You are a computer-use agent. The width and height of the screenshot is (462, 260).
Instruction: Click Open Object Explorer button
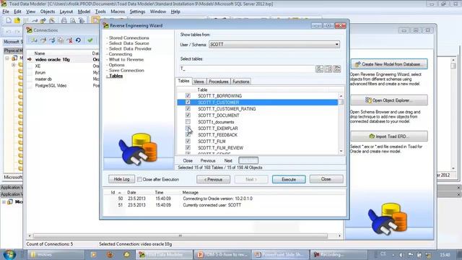tap(389, 100)
